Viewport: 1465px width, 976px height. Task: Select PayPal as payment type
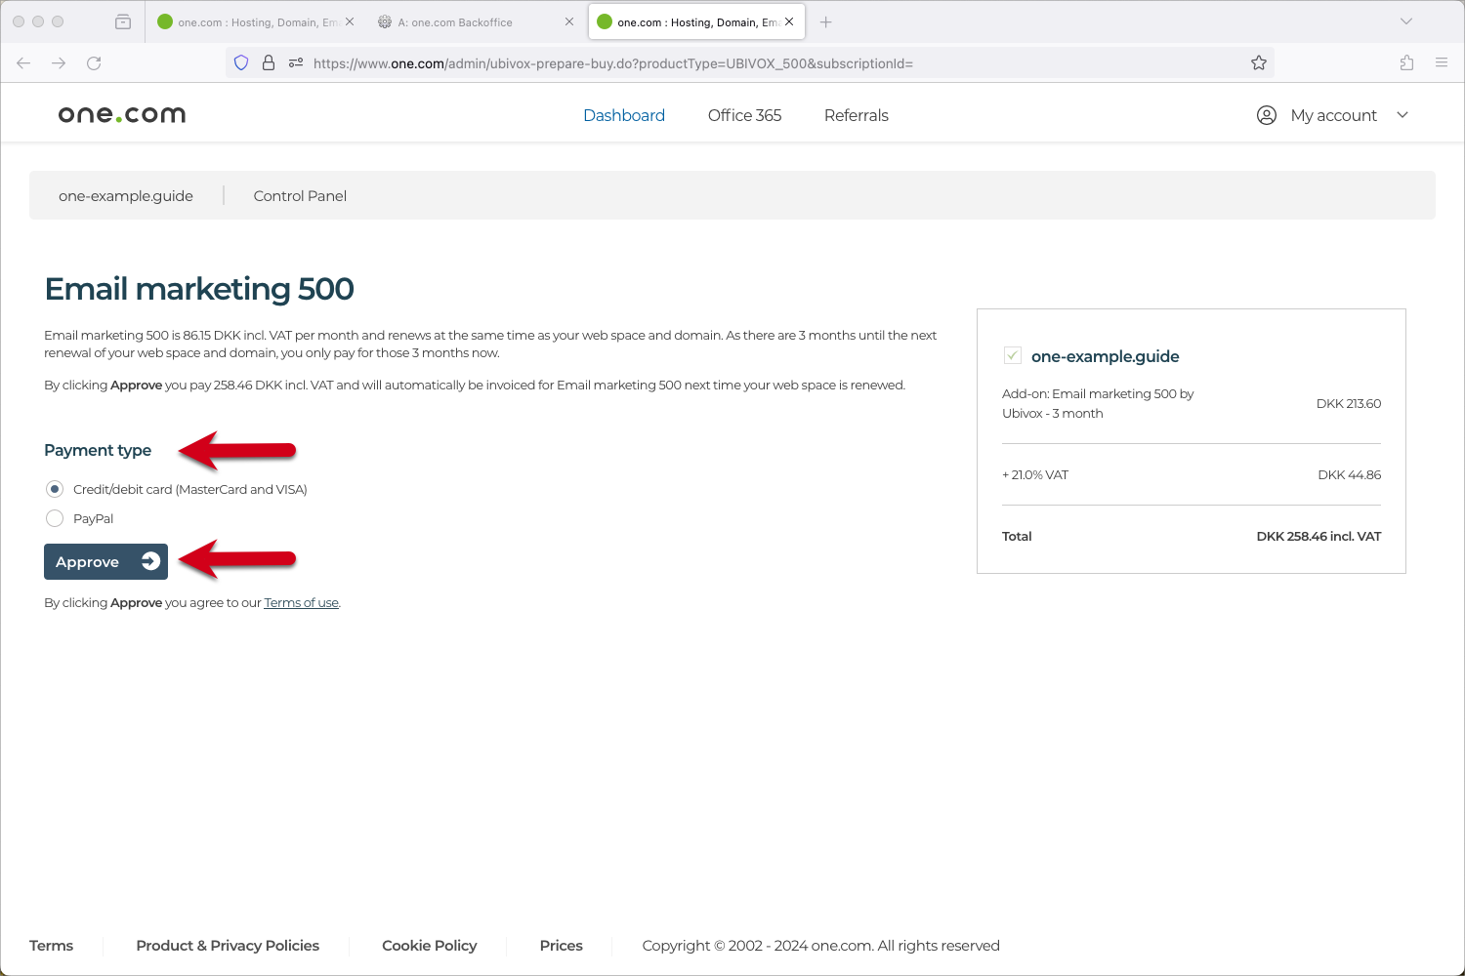[x=55, y=518]
